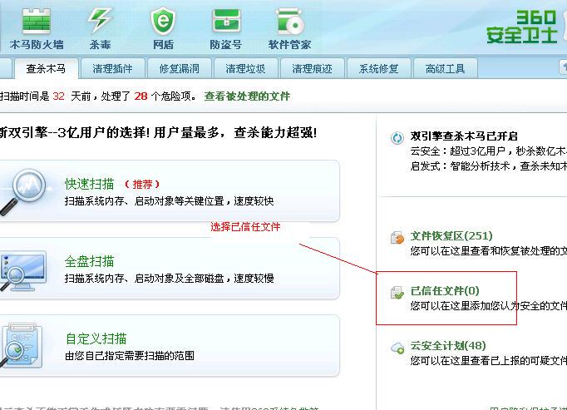Image resolution: width=567 pixels, height=410 pixels.
Task: Click the 您可以在这里查看已上报的可疑文件 description
Action: click(x=489, y=361)
